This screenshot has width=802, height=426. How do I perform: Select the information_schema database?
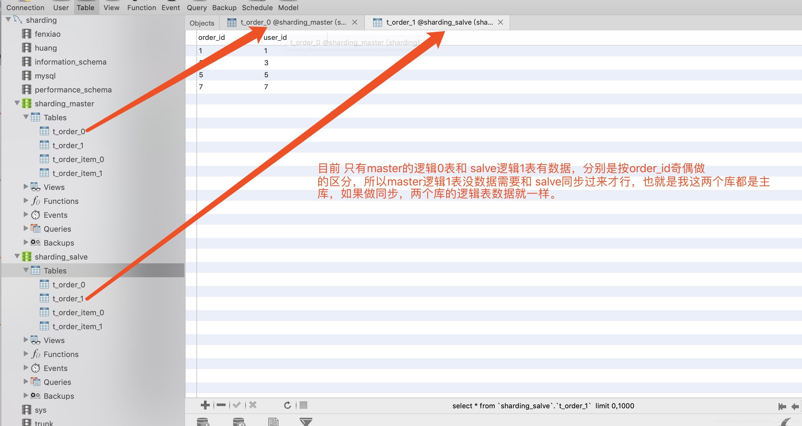point(70,62)
